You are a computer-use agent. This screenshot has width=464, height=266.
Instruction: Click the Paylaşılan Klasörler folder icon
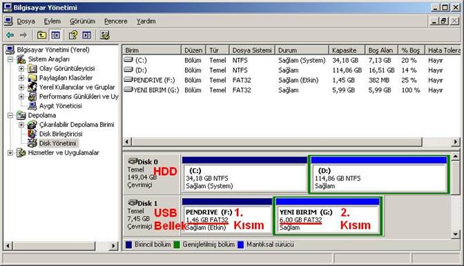[x=32, y=78]
